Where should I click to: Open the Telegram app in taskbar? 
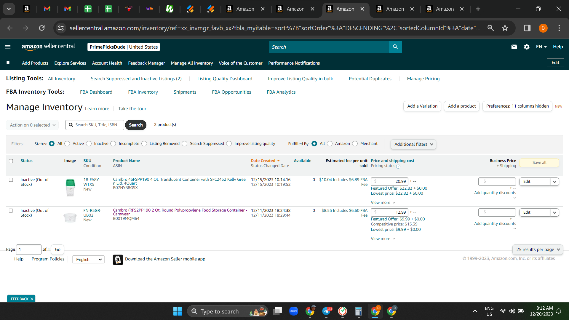point(326,311)
